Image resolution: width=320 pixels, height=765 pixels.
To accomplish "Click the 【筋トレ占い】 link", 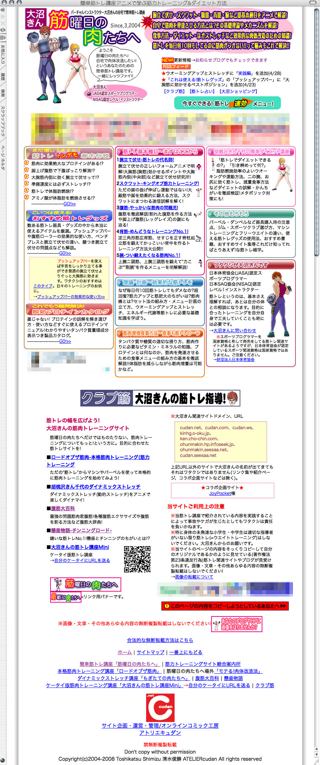I will coord(202,91).
